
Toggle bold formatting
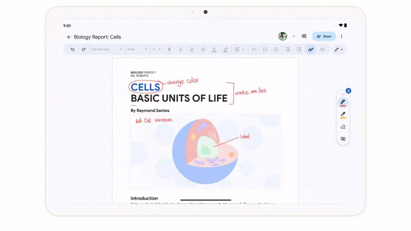pos(169,49)
